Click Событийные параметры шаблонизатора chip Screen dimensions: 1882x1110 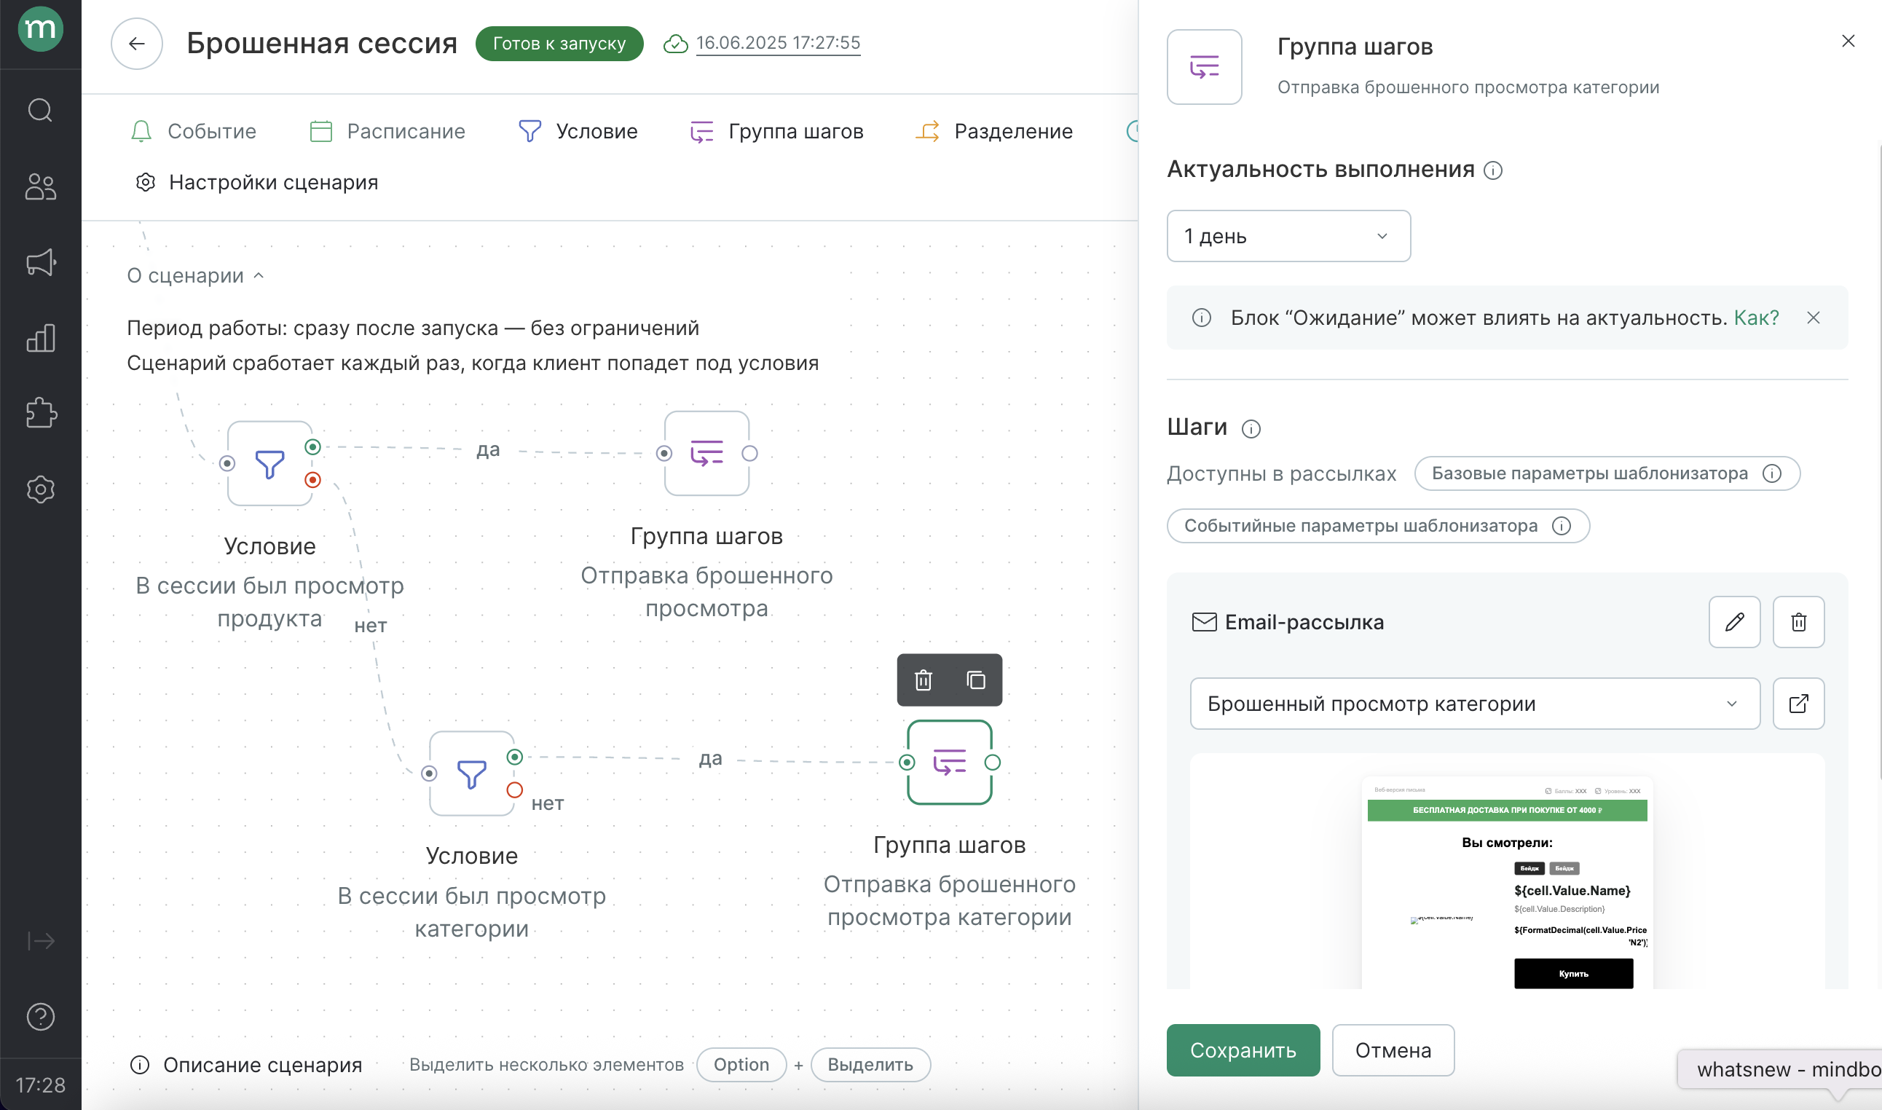pyautogui.click(x=1378, y=526)
